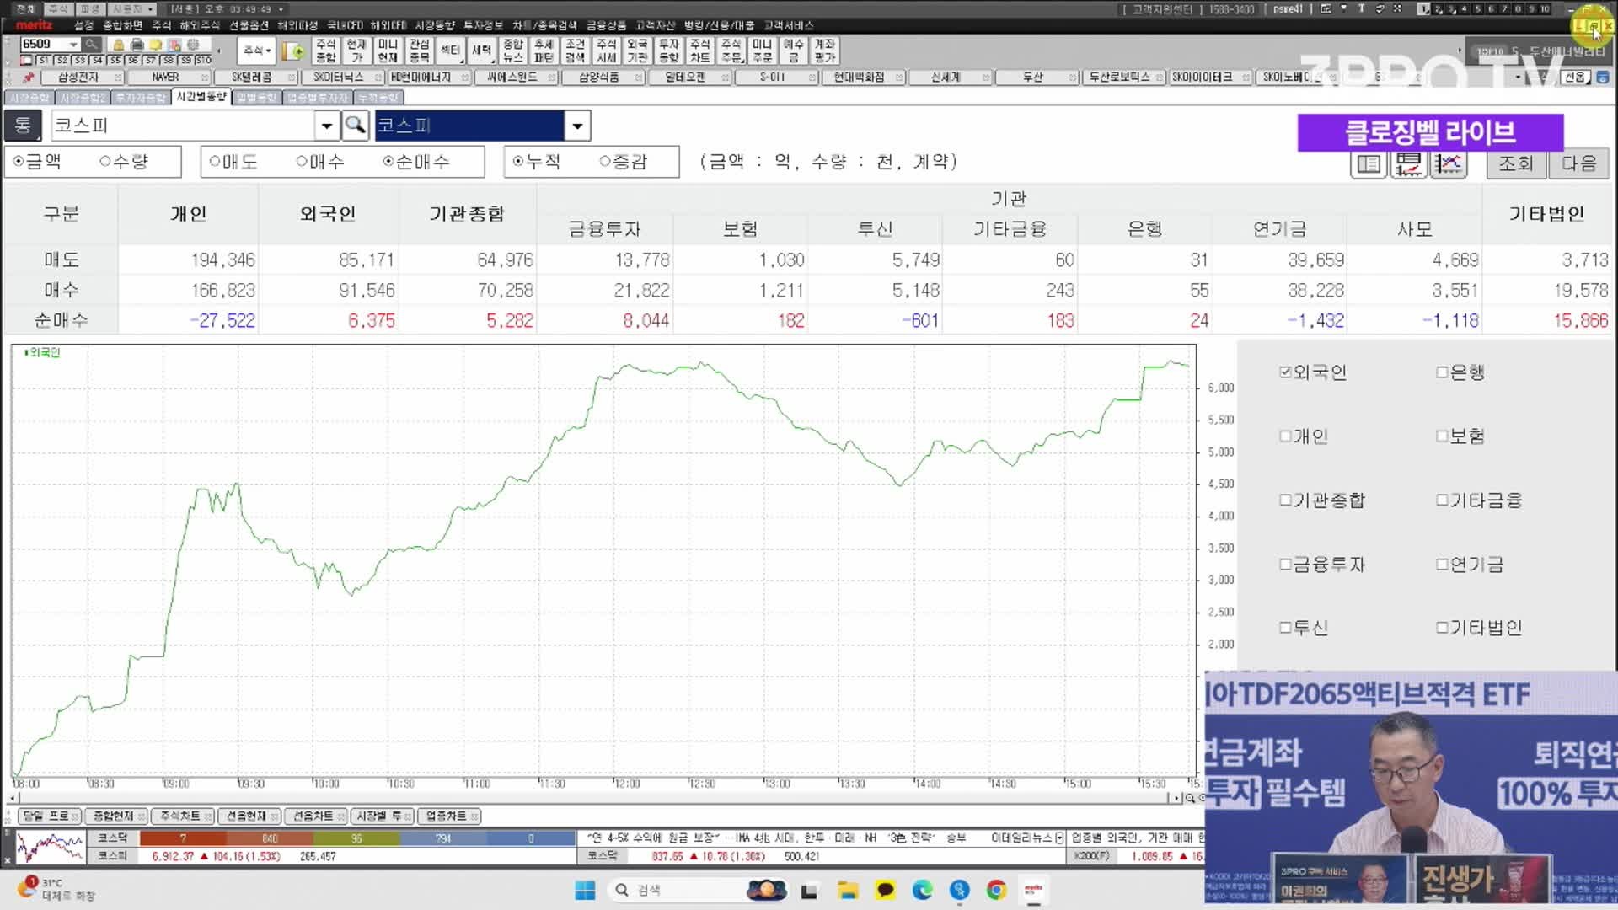Viewport: 1618px width, 910px height.
Task: Click the green arrow notebook icon in toolbar
Action: 294,51
